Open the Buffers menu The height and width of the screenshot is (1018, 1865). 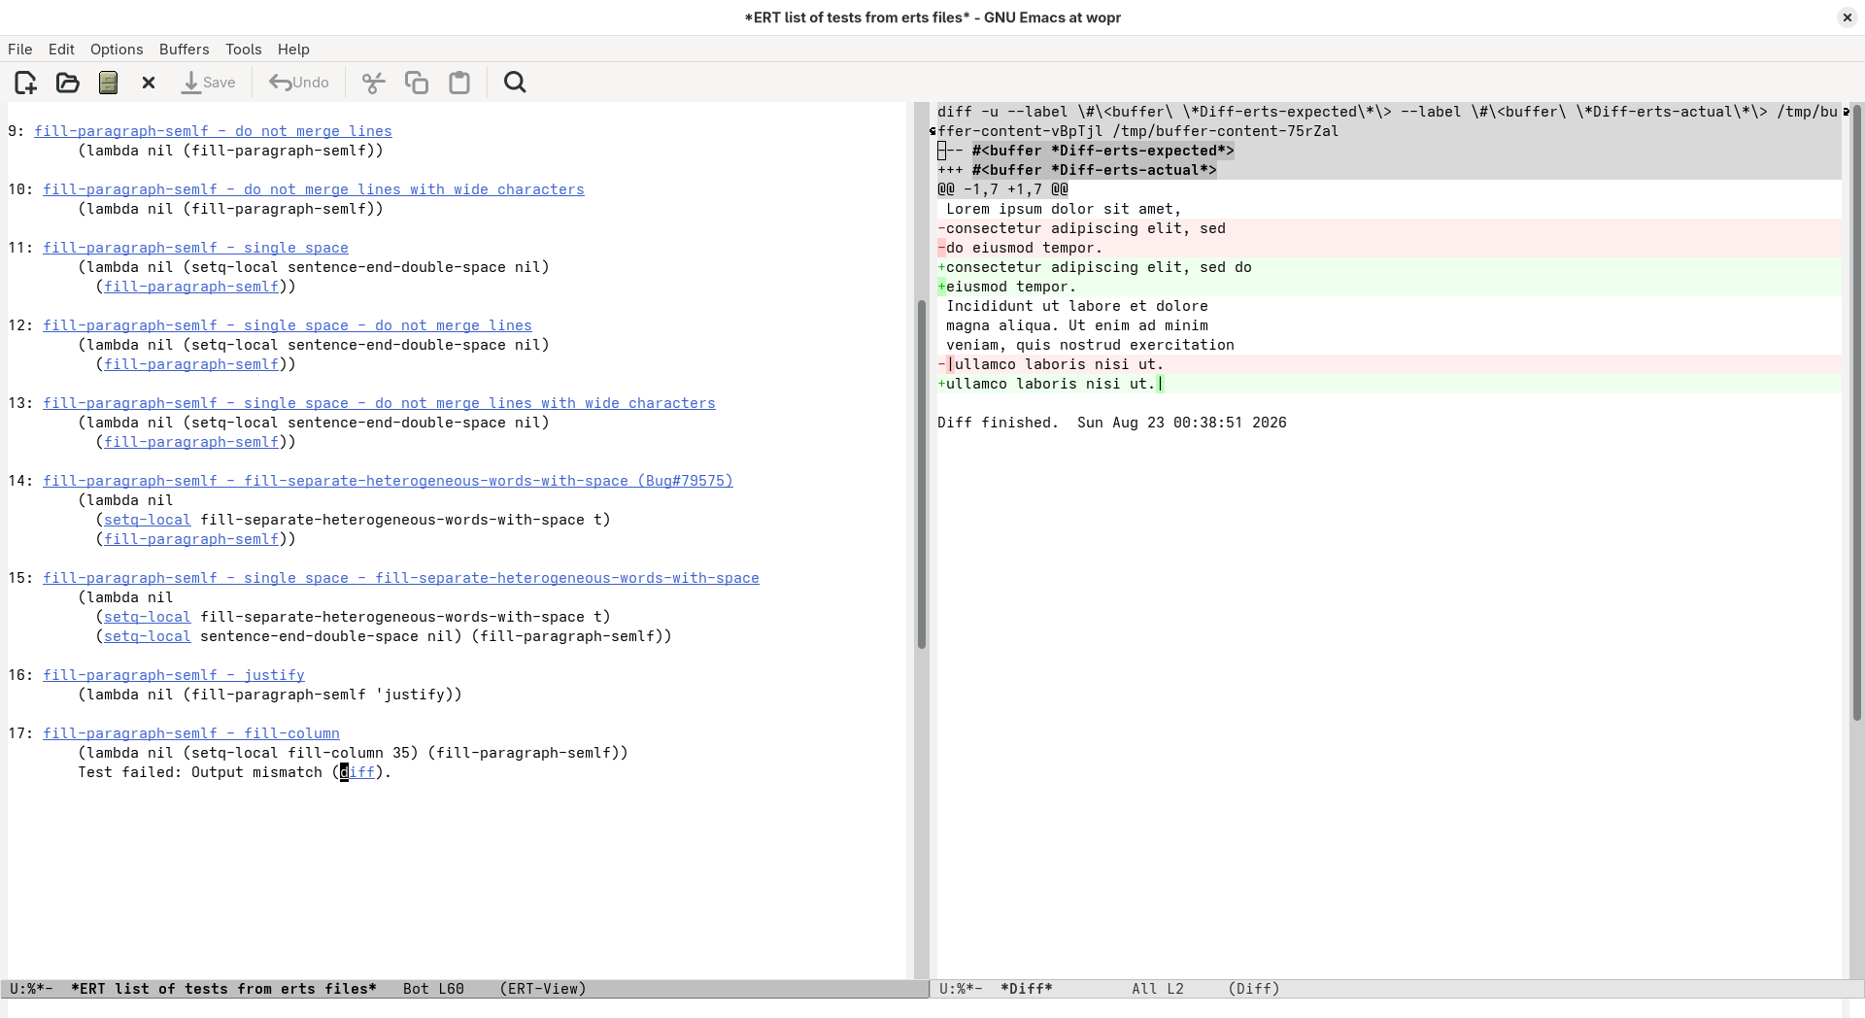pos(184,50)
